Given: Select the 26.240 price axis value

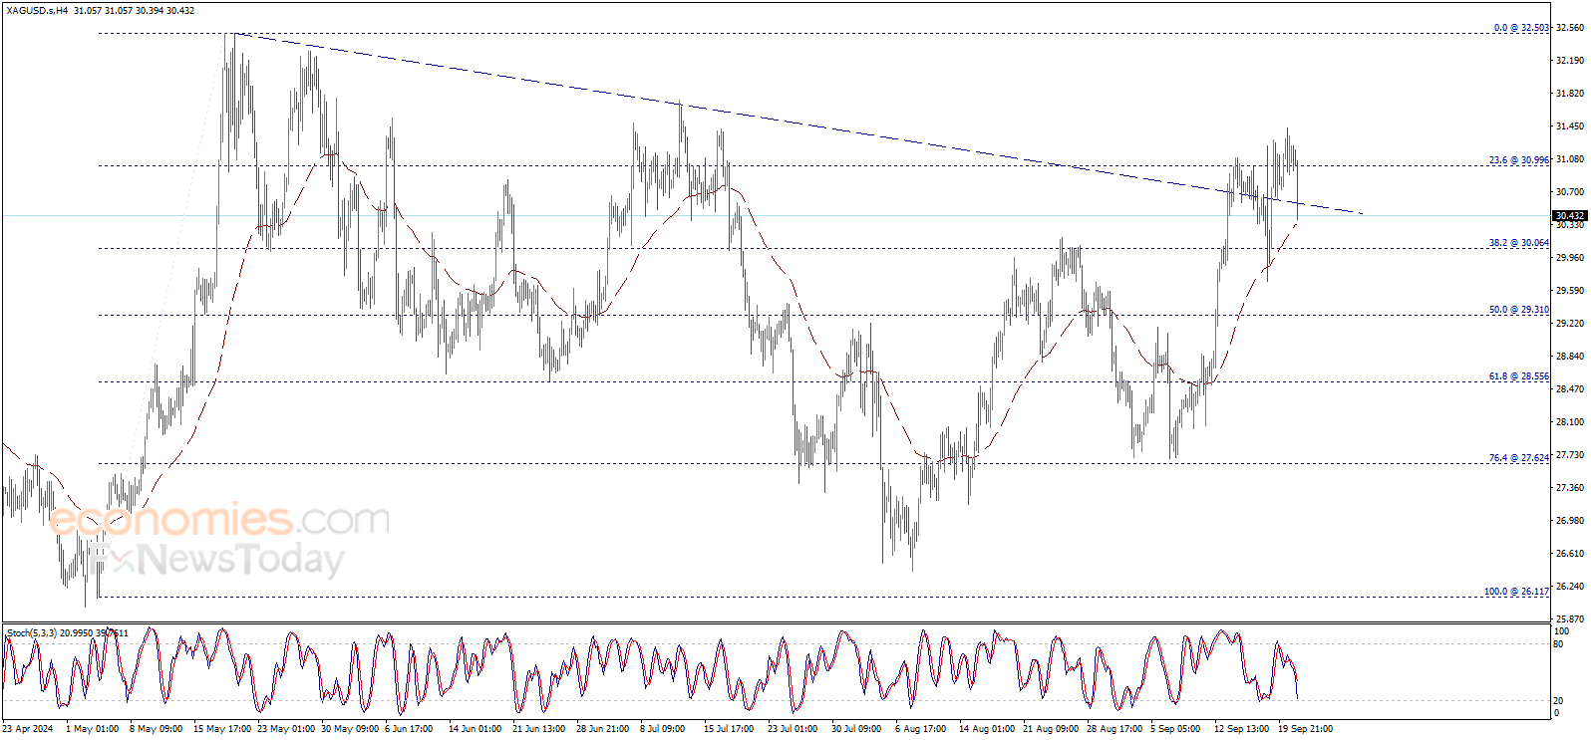Looking at the screenshot, I should [x=1570, y=587].
